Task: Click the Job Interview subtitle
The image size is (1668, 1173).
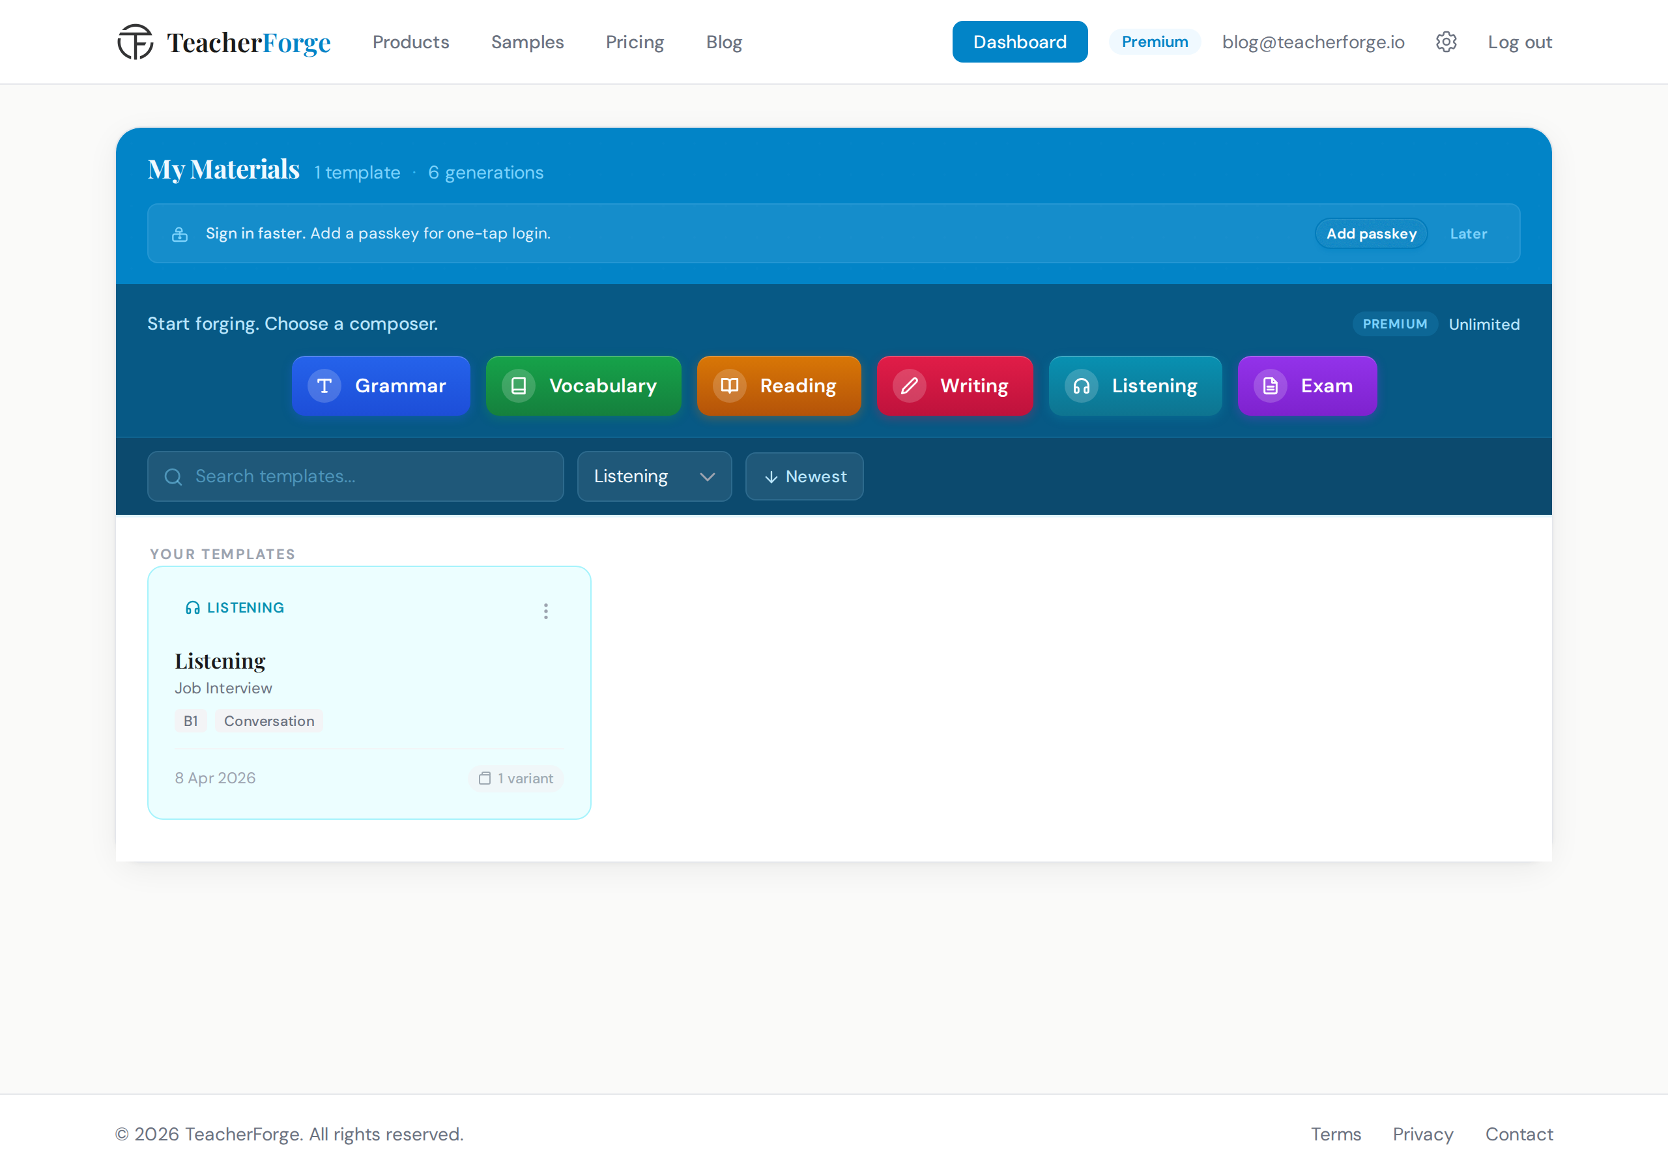Action: point(223,688)
